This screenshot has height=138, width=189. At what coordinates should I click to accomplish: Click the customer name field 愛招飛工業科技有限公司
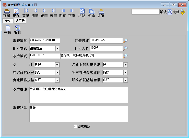point(91,56)
